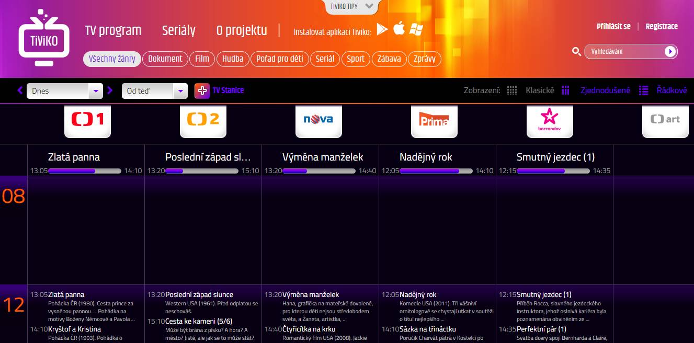
Task: Select the Všechny žánry genre filter
Action: click(112, 59)
